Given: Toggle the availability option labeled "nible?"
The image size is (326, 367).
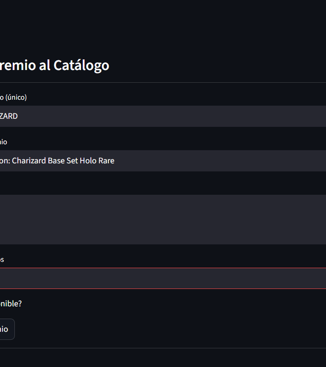Looking at the screenshot, I should point(11,304).
